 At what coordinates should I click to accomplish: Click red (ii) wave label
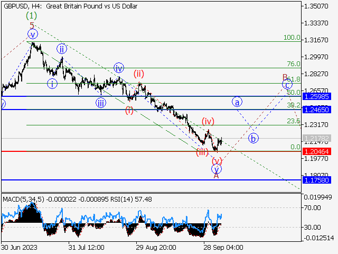pos(138,74)
